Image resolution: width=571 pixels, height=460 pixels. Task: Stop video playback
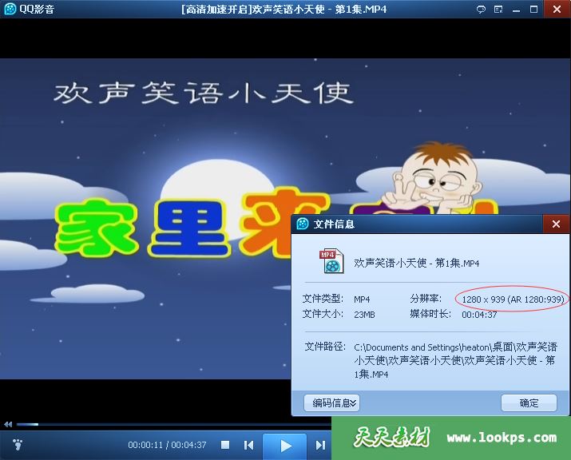pyautogui.click(x=225, y=445)
